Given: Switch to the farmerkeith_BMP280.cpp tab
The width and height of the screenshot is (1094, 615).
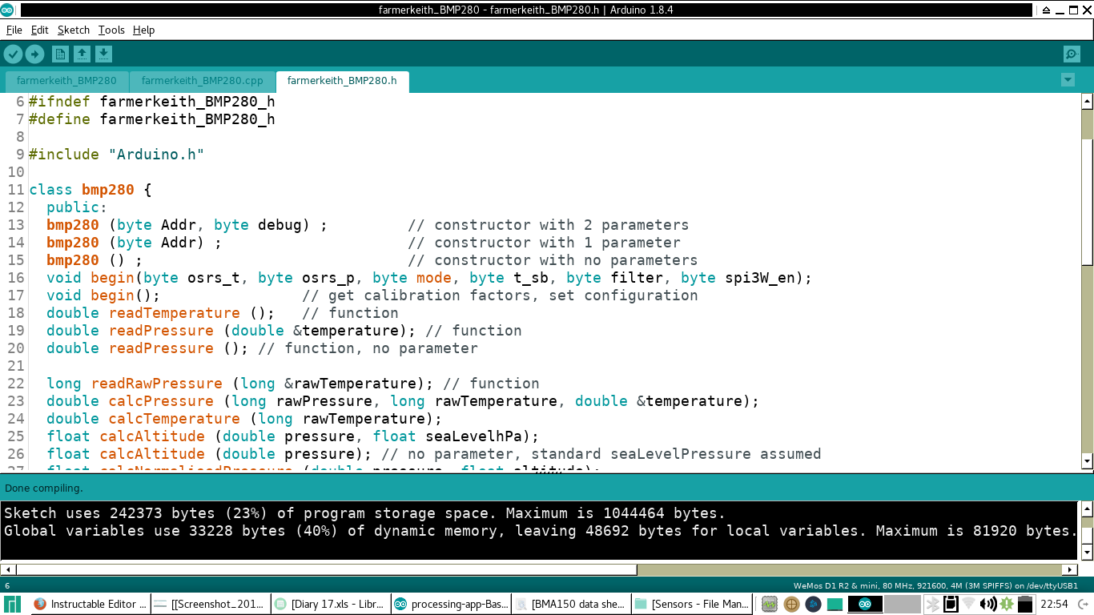Looking at the screenshot, I should click(x=202, y=81).
